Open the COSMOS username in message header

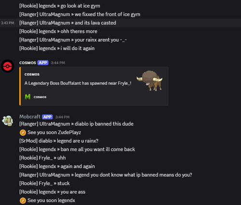[27, 63]
